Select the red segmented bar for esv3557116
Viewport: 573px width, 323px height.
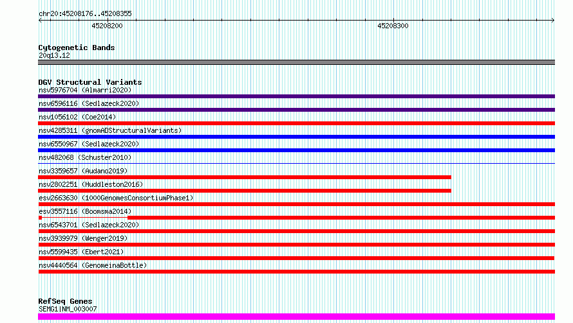pyautogui.click(x=296, y=218)
